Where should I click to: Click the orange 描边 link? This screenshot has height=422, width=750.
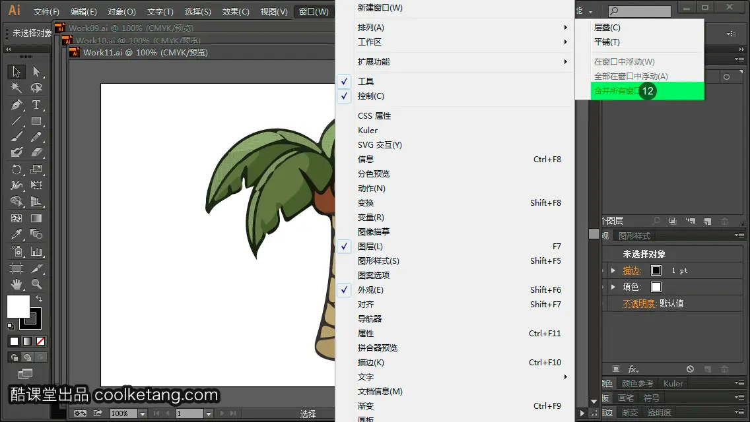[631, 270]
